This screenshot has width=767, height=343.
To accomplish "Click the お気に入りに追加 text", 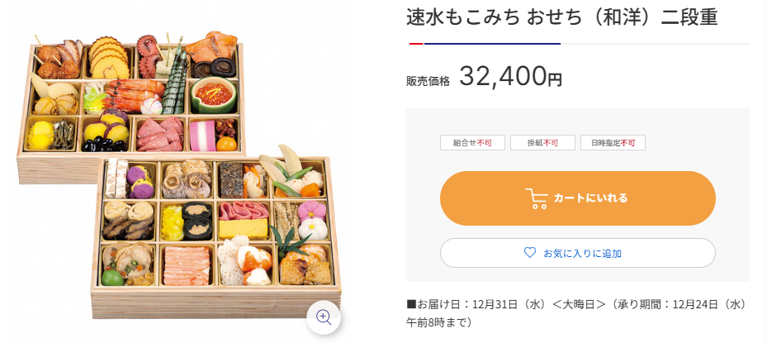I will click(x=582, y=253).
